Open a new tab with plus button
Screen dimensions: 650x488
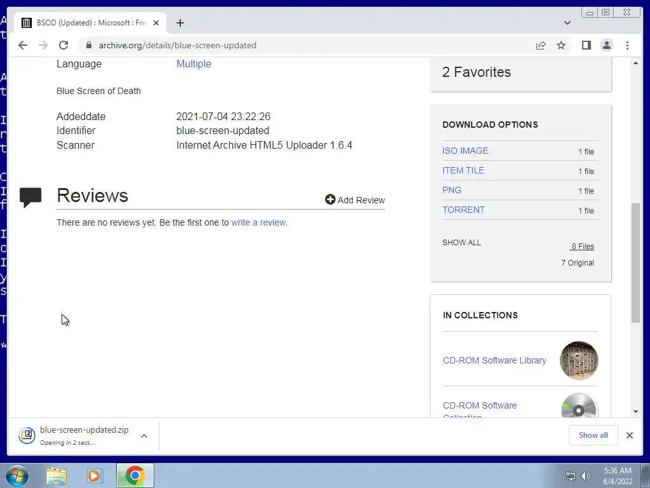pos(180,23)
